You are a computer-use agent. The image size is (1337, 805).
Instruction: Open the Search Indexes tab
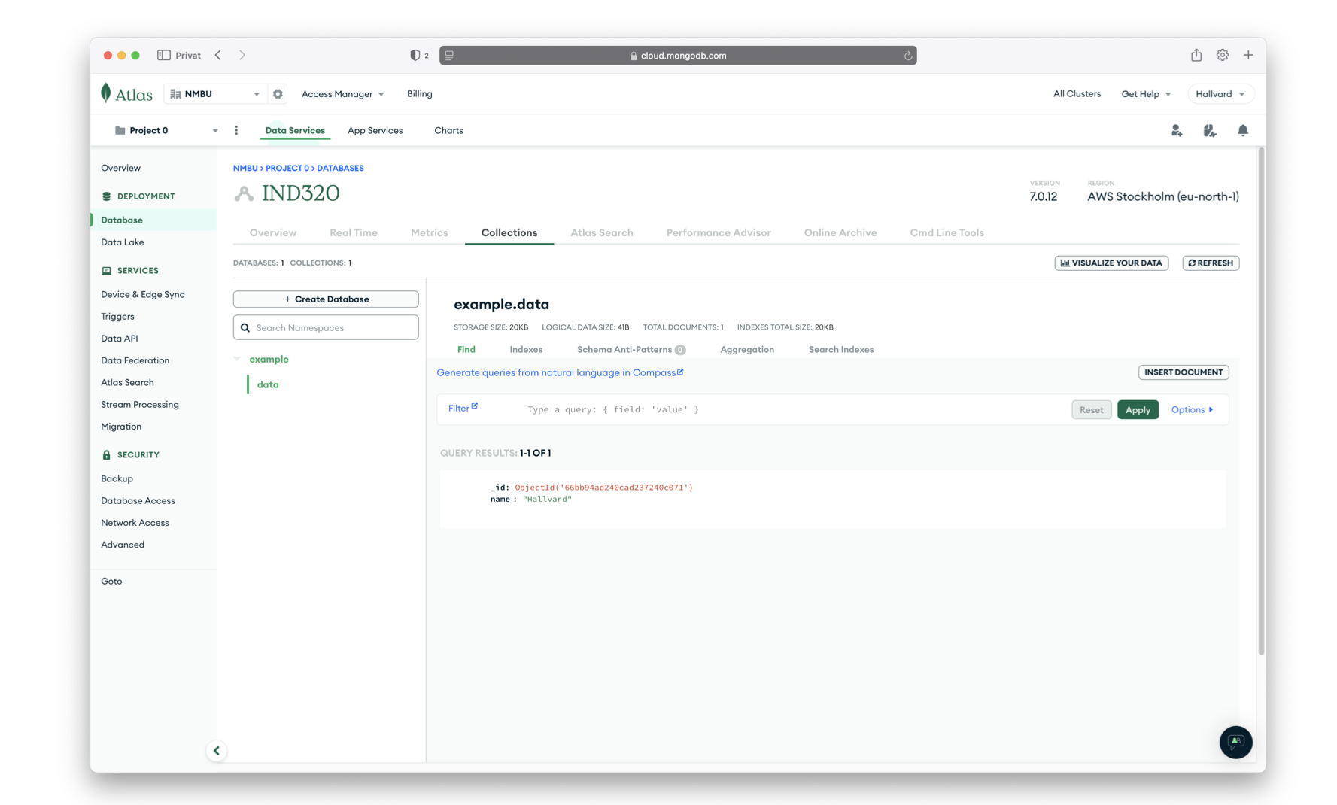[x=841, y=349]
